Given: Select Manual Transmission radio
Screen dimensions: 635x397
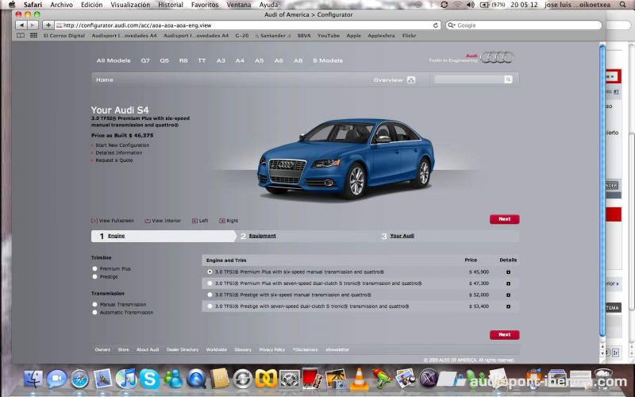Looking at the screenshot, I should click(94, 304).
